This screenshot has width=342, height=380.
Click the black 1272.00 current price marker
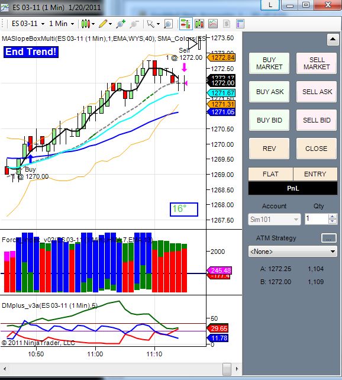[x=221, y=83]
